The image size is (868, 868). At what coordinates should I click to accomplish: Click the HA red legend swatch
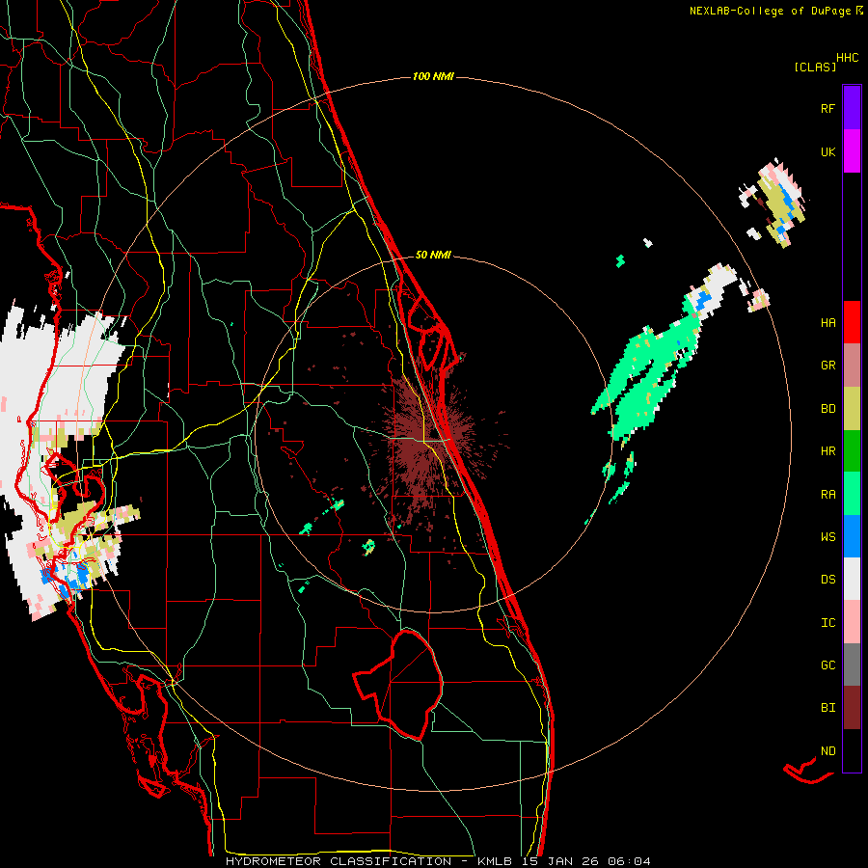[852, 322]
